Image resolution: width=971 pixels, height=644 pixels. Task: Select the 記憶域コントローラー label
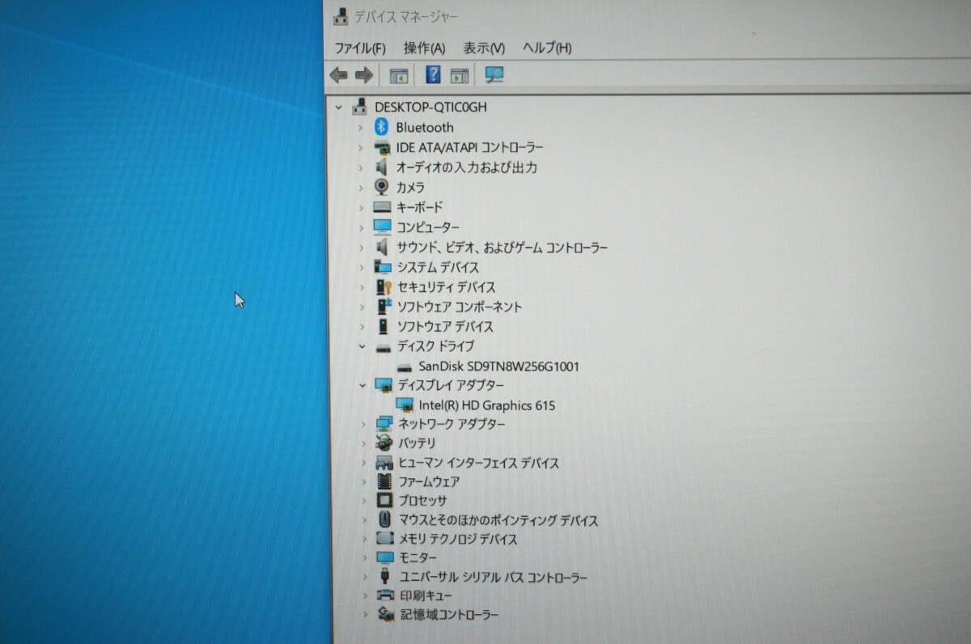tap(450, 615)
